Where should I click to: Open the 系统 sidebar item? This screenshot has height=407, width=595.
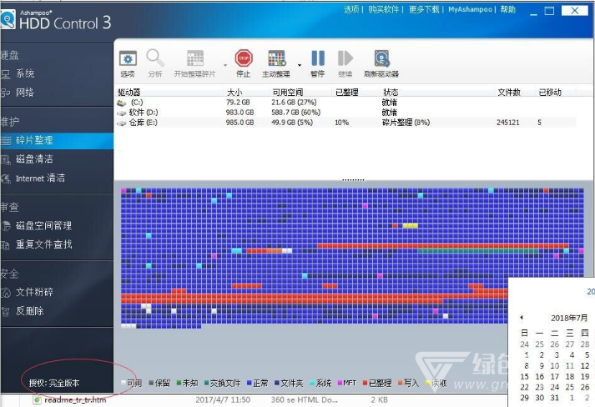[x=25, y=73]
